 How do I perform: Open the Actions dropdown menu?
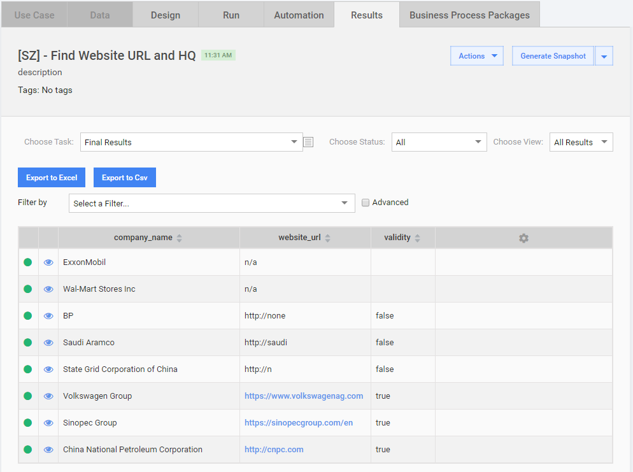[x=477, y=55]
